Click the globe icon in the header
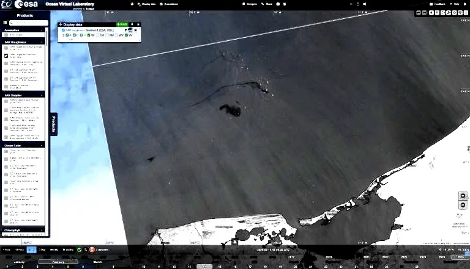Image resolution: width=470 pixels, height=269 pixels. (x=132, y=4)
